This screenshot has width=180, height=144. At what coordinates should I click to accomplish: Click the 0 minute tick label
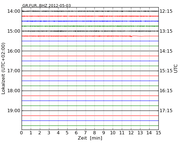(x=22, y=133)
